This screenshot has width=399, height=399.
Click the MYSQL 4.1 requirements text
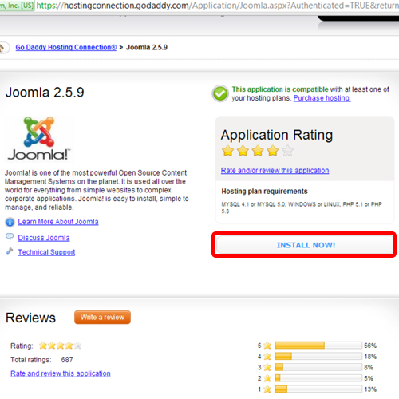click(x=302, y=207)
